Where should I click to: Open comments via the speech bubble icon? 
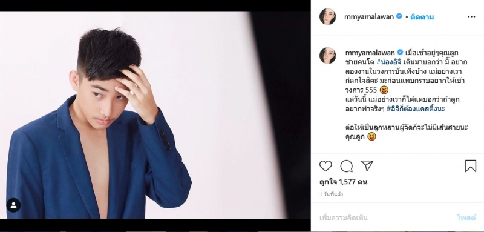[x=346, y=166]
